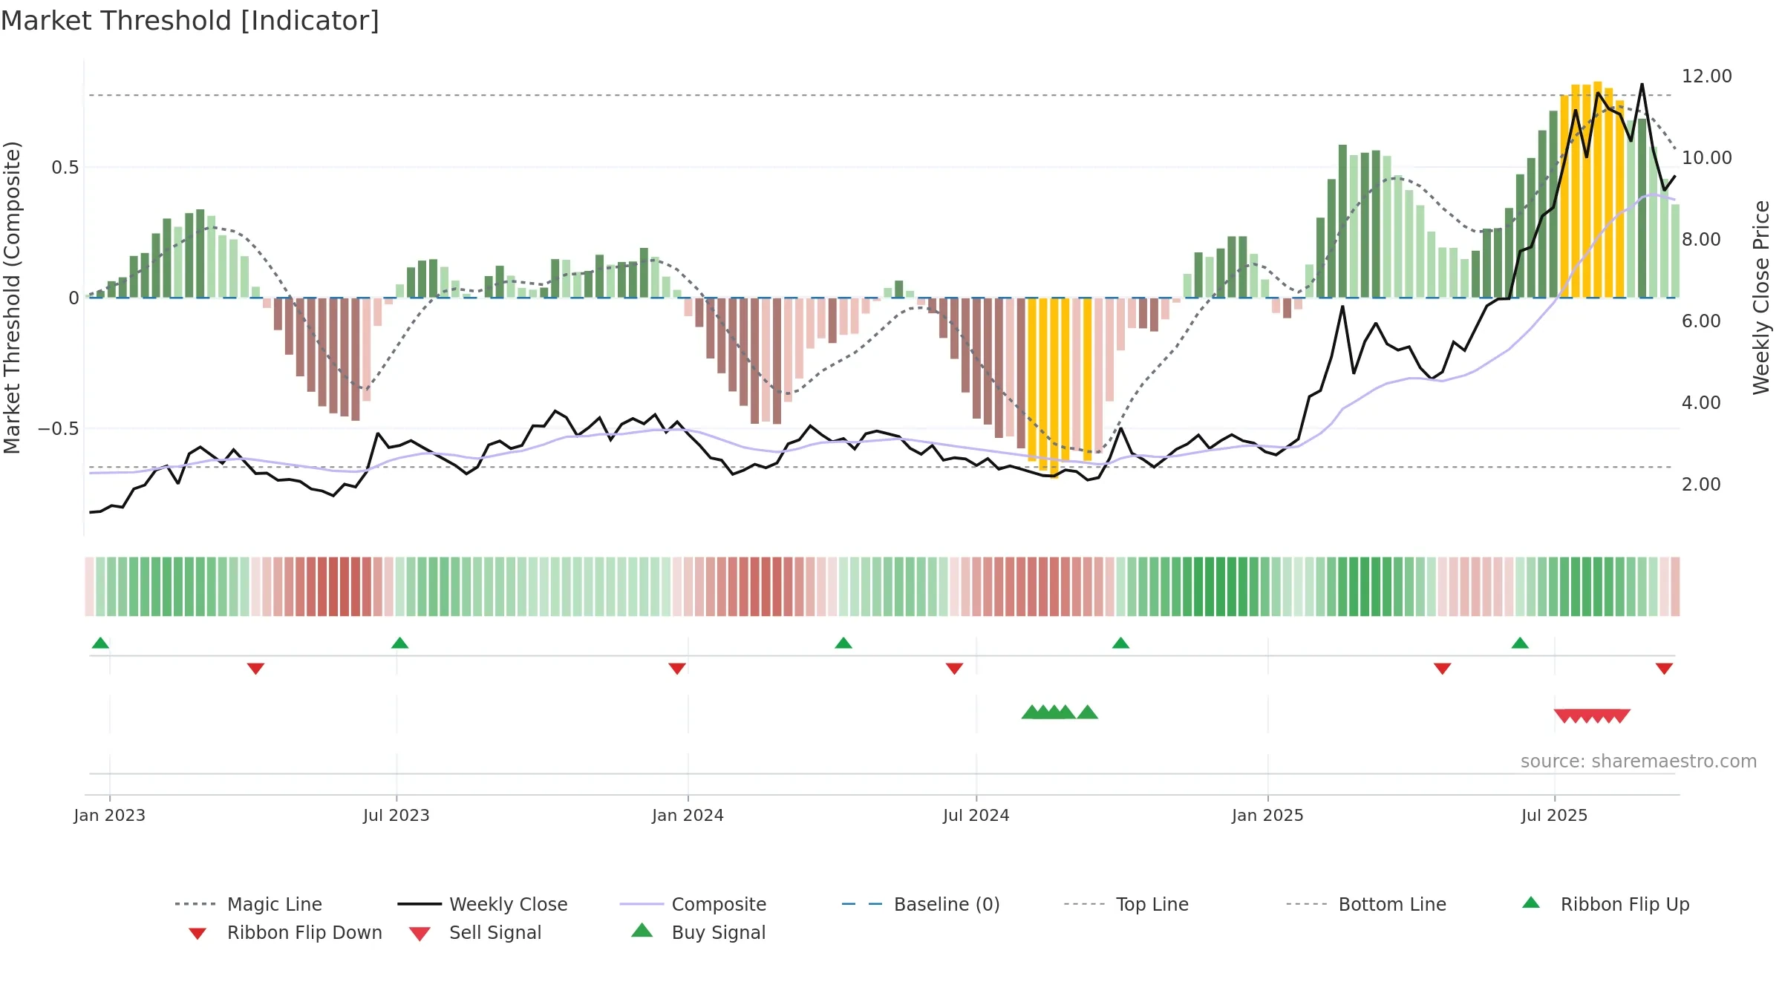This screenshot has width=1782, height=1002.
Task: Select the Ribbon Flip Up marker near June 2025
Action: pyautogui.click(x=1520, y=643)
